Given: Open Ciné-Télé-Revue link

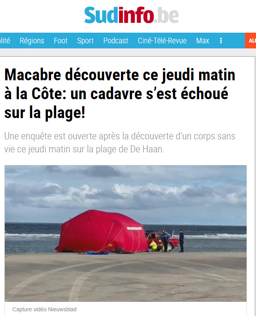Looking at the screenshot, I should (162, 41).
